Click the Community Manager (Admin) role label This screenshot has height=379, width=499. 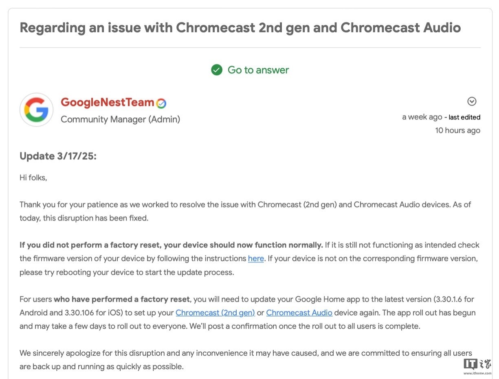pos(121,119)
